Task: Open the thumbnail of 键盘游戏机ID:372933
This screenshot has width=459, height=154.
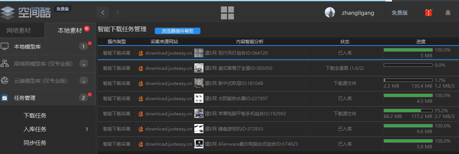Action: point(199,129)
